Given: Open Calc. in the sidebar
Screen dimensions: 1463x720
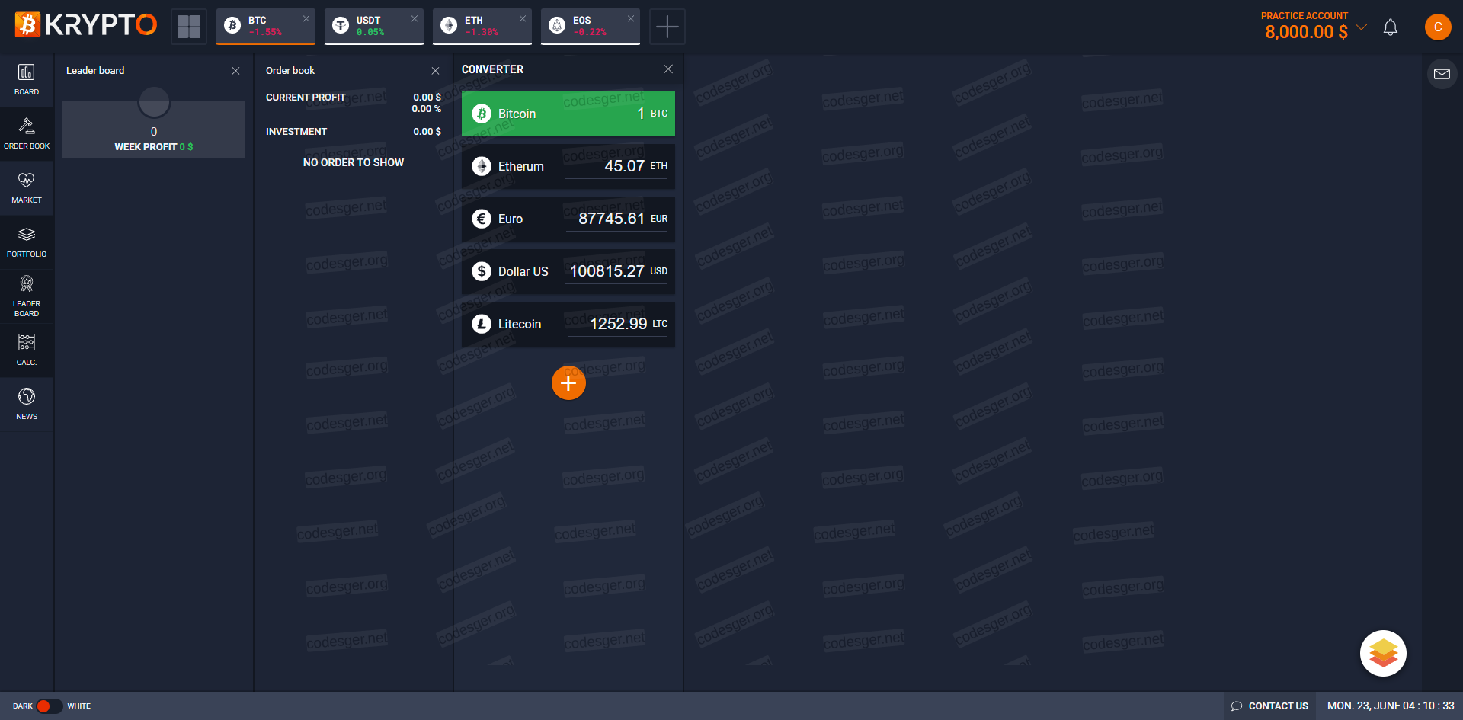Looking at the screenshot, I should (x=27, y=350).
